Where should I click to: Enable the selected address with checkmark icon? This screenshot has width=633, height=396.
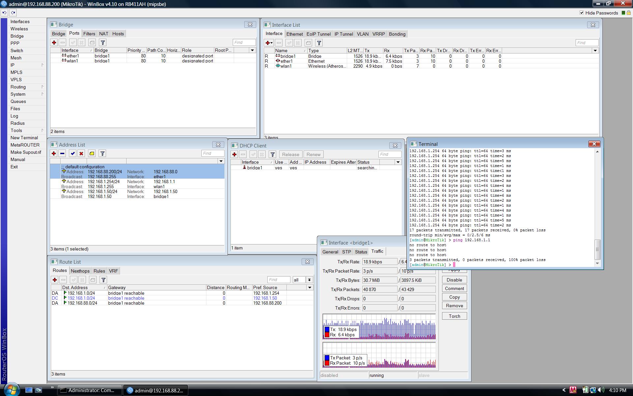pos(73,153)
